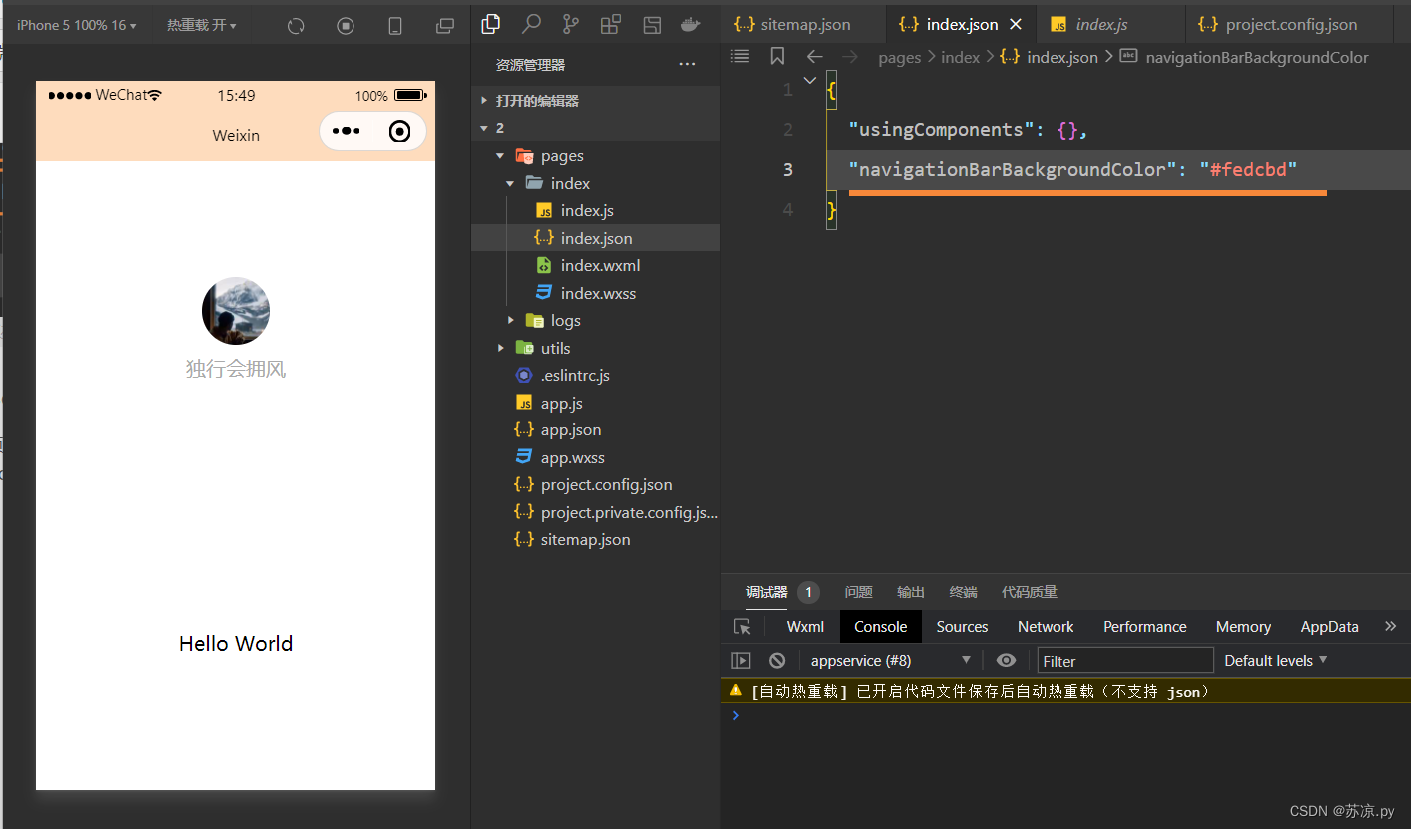Click the simulator refresh icon
This screenshot has height=829, width=1411.
(296, 26)
